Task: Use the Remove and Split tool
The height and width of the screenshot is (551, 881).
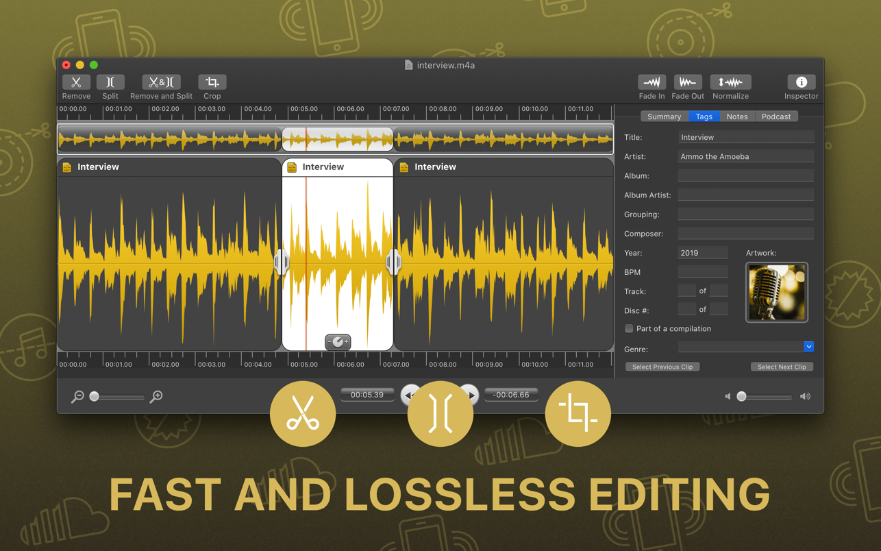Action: point(161,82)
